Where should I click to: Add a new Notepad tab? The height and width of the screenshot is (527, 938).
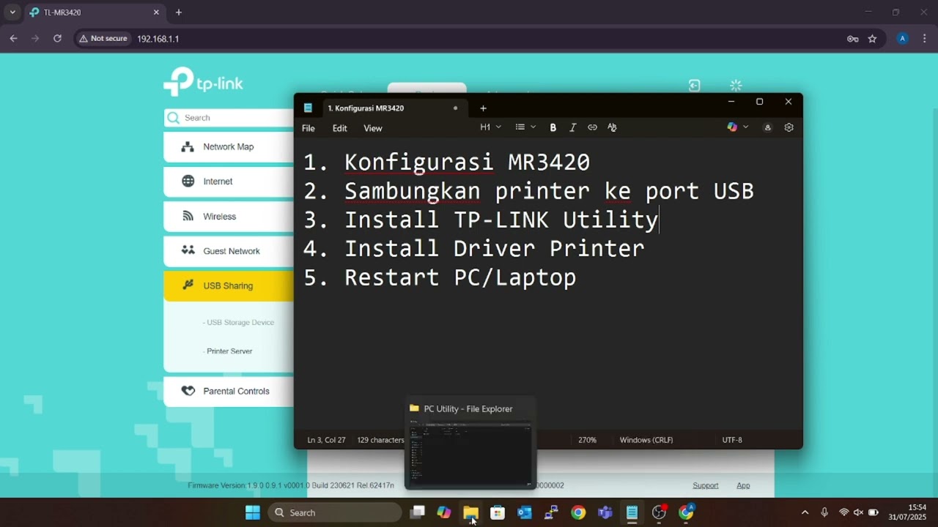[x=483, y=108]
